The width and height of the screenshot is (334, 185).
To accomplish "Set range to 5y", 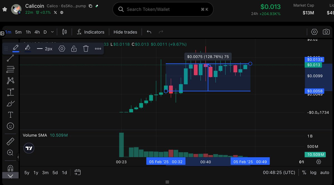I will tap(27, 172).
